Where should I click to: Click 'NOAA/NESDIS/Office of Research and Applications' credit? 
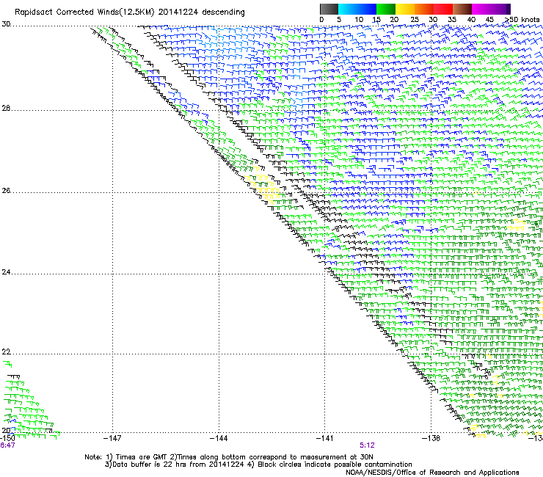(x=432, y=473)
